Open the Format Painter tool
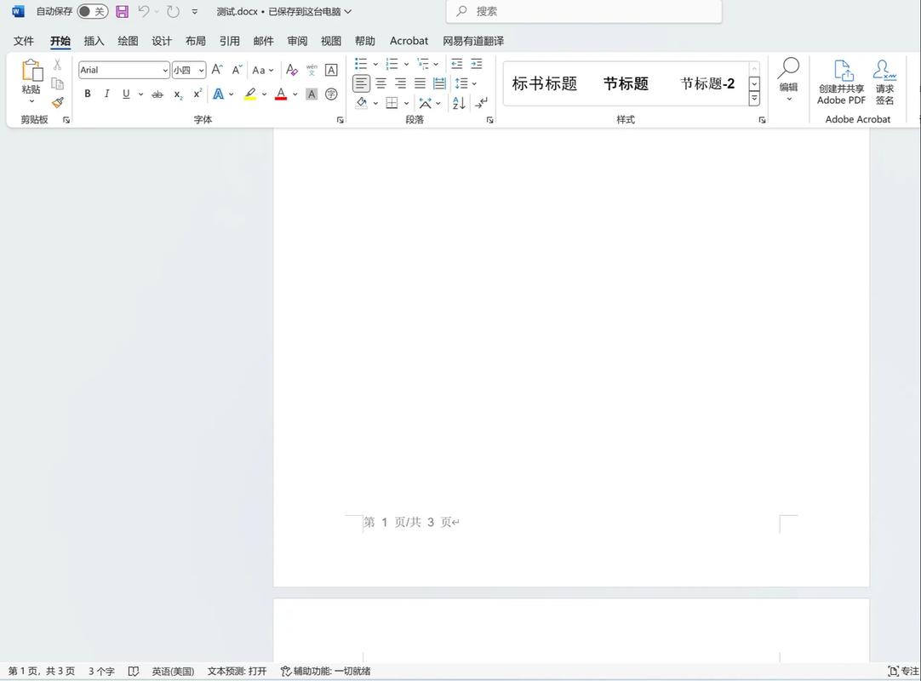 [56, 102]
